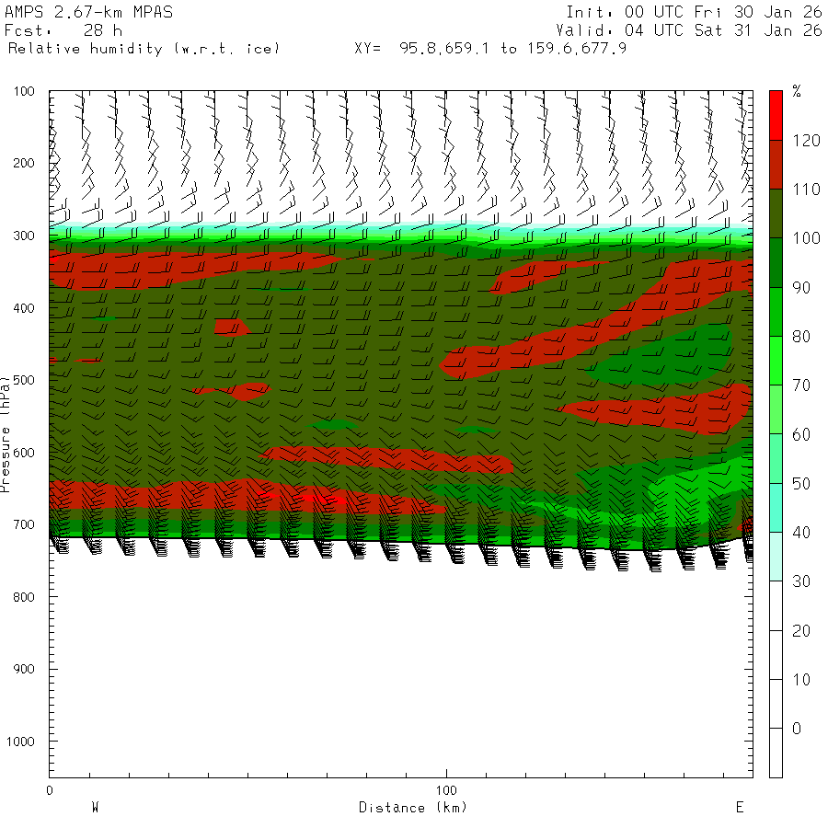
Task: Click the colorbar label '80'
Action: point(801,337)
